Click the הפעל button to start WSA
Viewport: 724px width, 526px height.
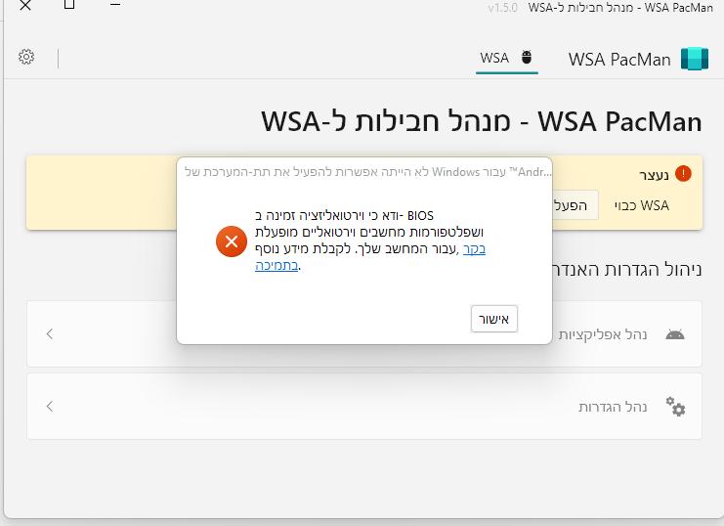(575, 204)
